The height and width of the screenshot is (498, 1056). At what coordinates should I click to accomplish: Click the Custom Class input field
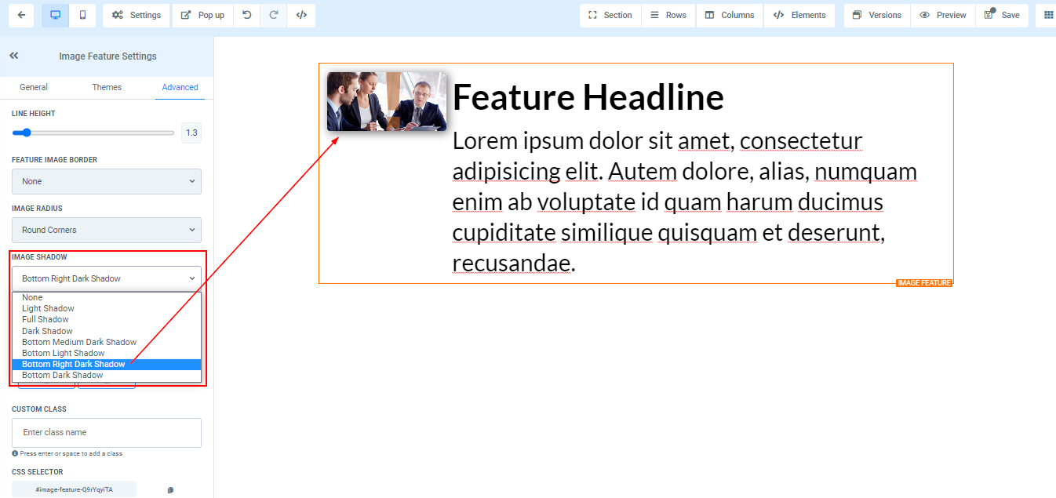point(107,432)
